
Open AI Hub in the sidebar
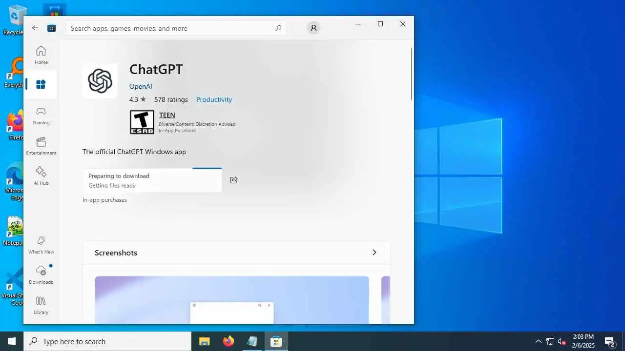tap(41, 176)
